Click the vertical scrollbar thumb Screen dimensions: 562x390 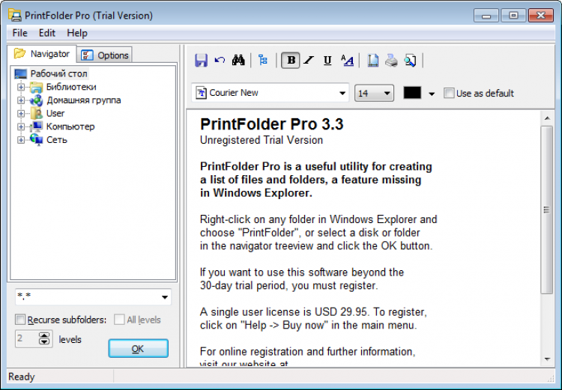click(x=547, y=210)
